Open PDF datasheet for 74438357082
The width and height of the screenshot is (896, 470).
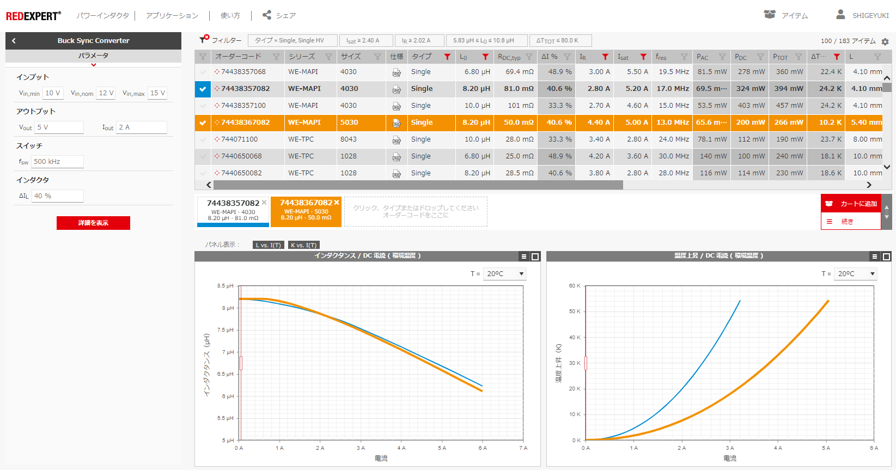coord(397,89)
